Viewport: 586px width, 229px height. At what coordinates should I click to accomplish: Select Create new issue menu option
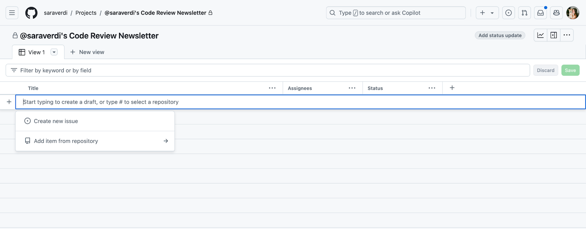click(x=95, y=121)
